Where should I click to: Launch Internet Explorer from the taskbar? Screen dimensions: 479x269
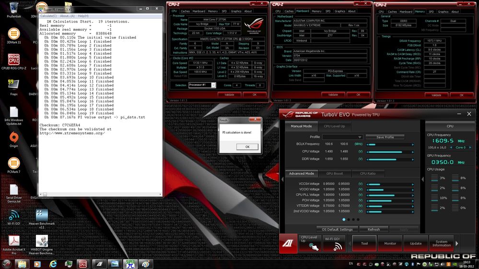(53, 264)
